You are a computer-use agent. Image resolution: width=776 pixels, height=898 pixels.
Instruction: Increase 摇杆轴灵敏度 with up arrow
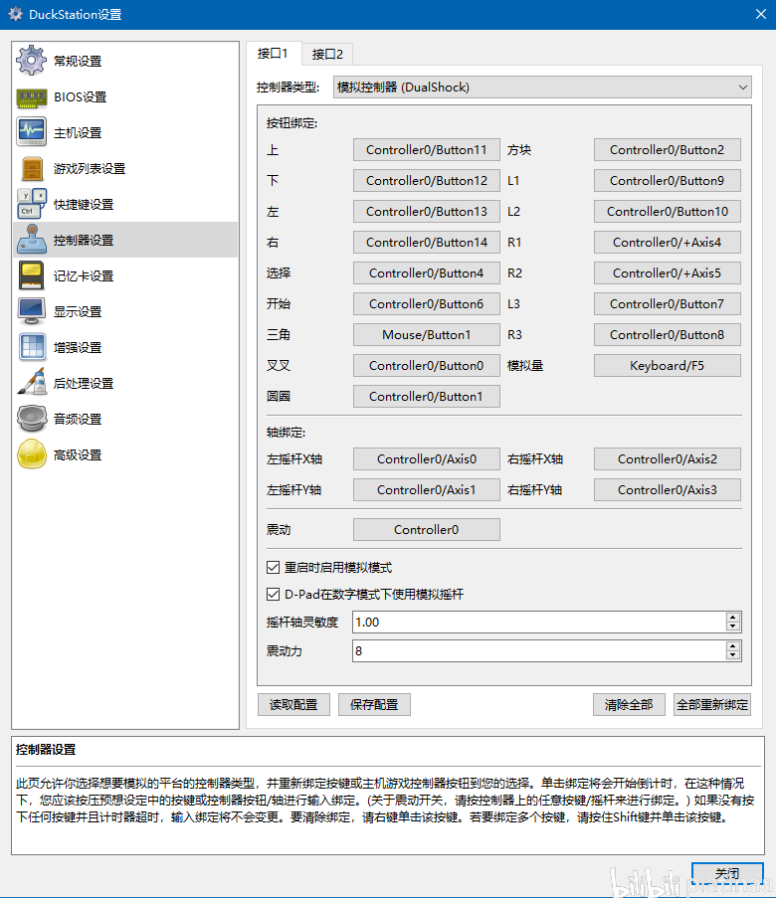click(733, 617)
